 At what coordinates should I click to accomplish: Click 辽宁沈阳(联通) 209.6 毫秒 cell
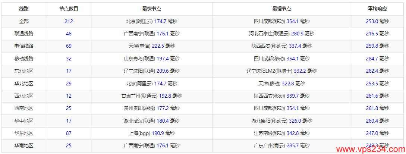(152, 71)
